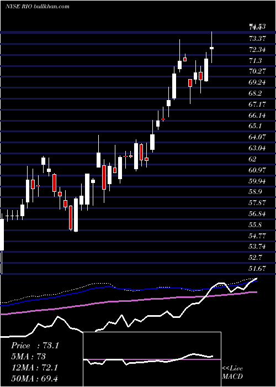Click the NYSE RIO bullkhan.com title text
The image size is (276, 387).
(x=38, y=7)
